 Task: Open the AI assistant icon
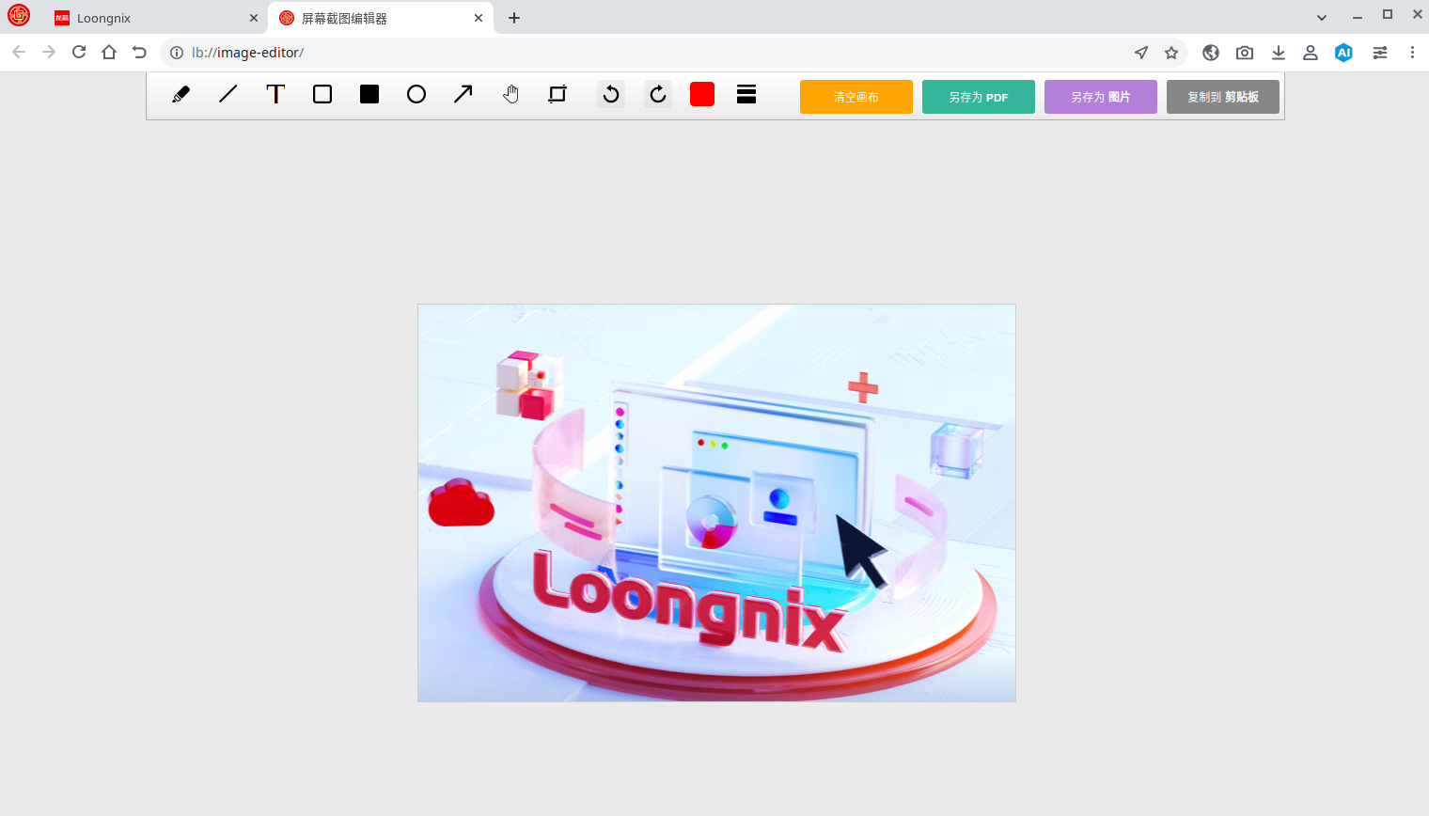tap(1344, 53)
